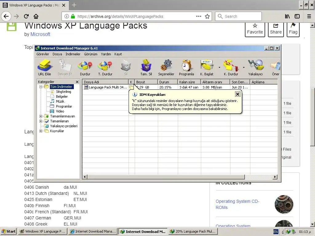Image resolution: width=315 pixels, height=236 pixels.
Task: Click Firefox back arrow button
Action: [x=6, y=16]
